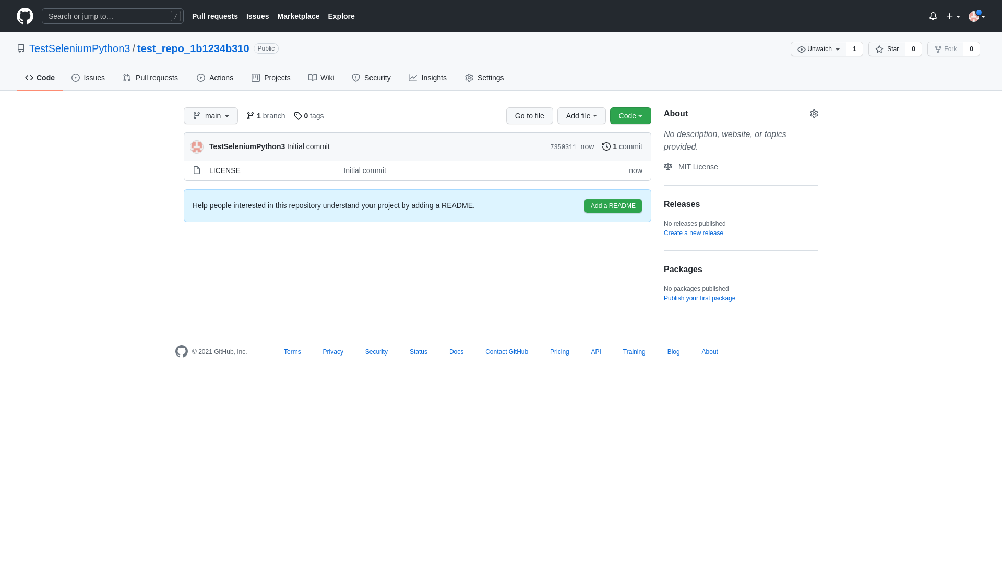Open the Fork count badge
This screenshot has height=563, width=1002.
pyautogui.click(x=971, y=49)
